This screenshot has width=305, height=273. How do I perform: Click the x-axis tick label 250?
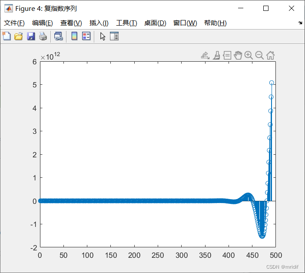(158, 255)
